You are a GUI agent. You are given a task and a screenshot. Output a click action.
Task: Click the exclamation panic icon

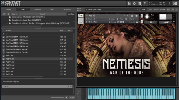coord(169,4)
